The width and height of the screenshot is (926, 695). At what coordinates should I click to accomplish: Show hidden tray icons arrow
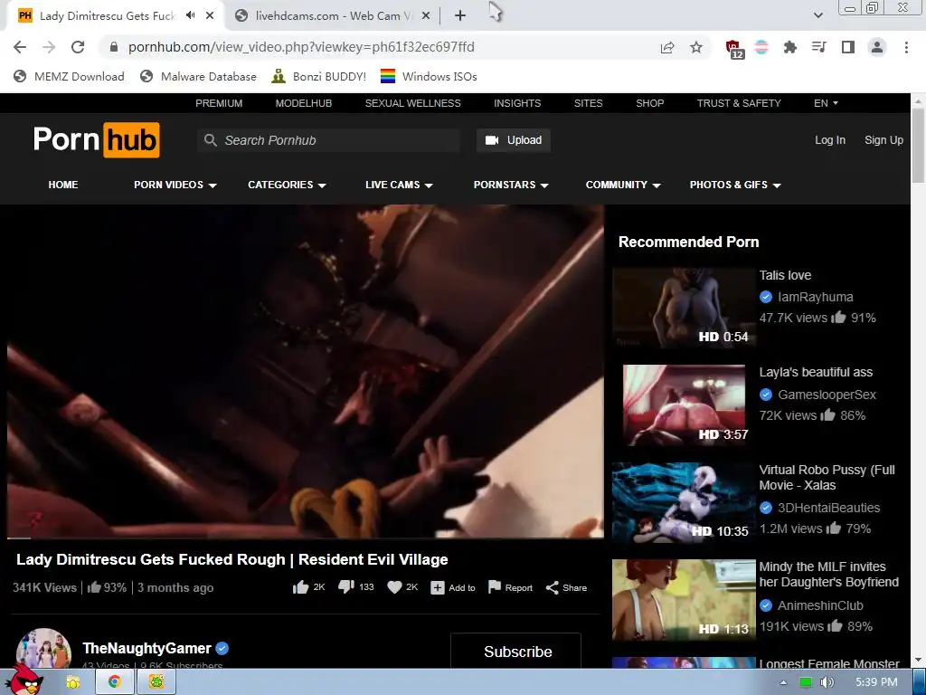point(783,682)
